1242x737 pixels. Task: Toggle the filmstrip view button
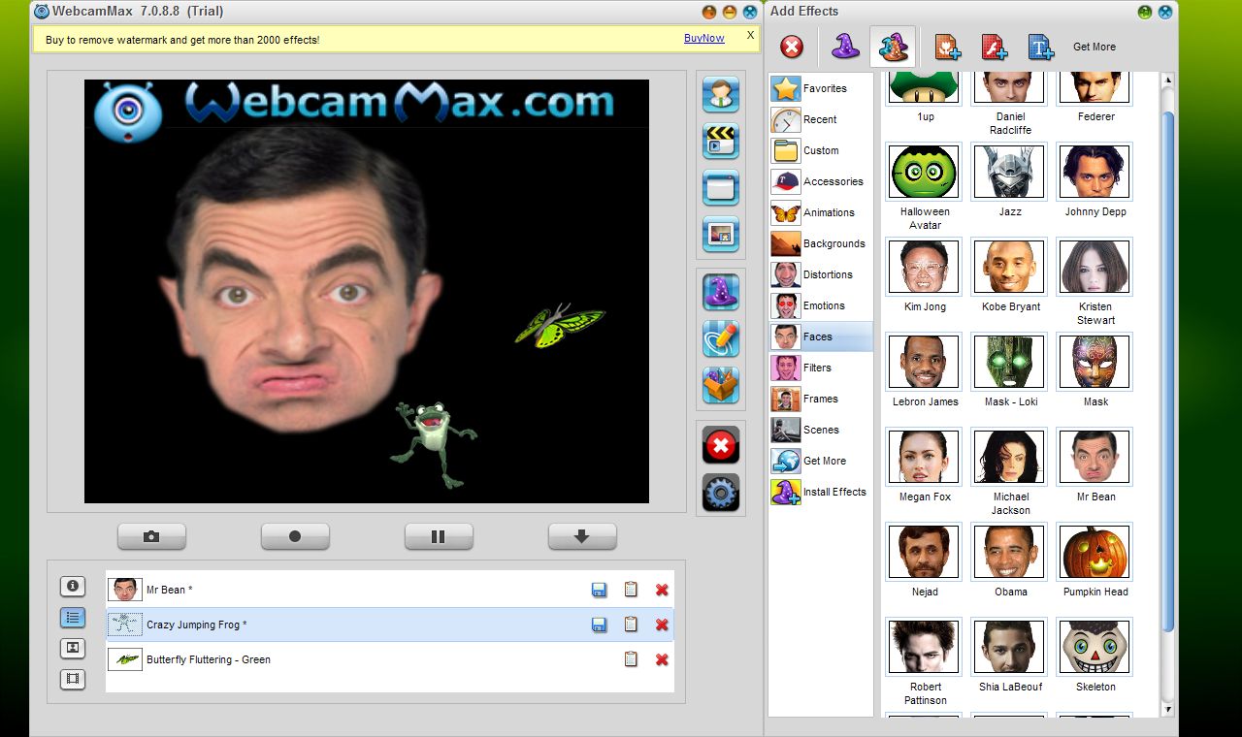coord(73,679)
